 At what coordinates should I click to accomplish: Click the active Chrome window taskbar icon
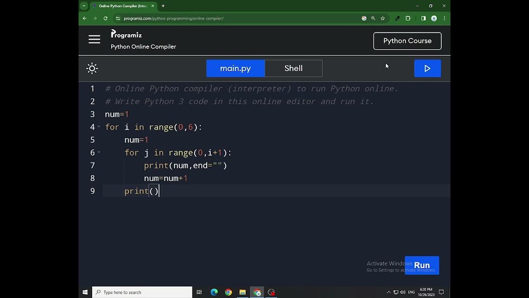coord(257,292)
